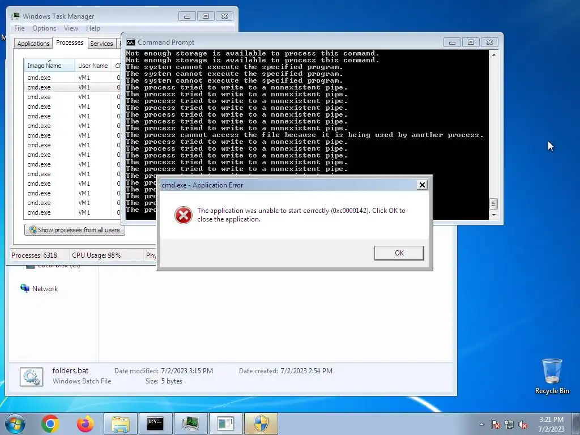Click the taskbar button beside Task Manager
This screenshot has width=580, height=435.
coord(225,424)
